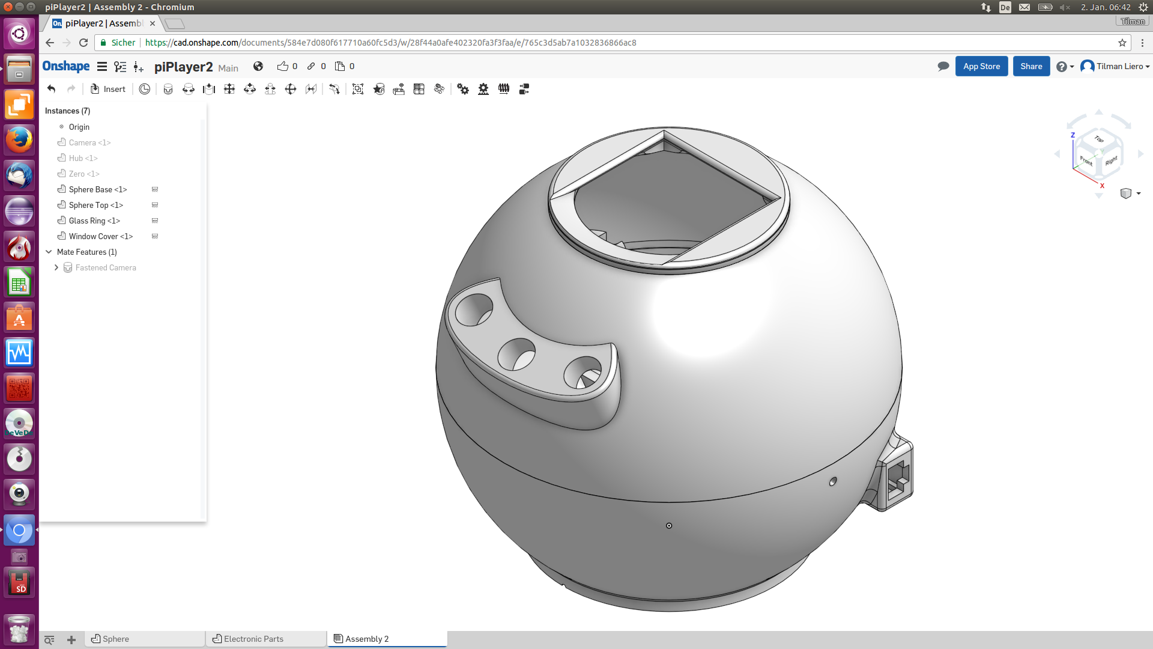Select the Hub <1> instance
The height and width of the screenshot is (649, 1153).
point(83,158)
